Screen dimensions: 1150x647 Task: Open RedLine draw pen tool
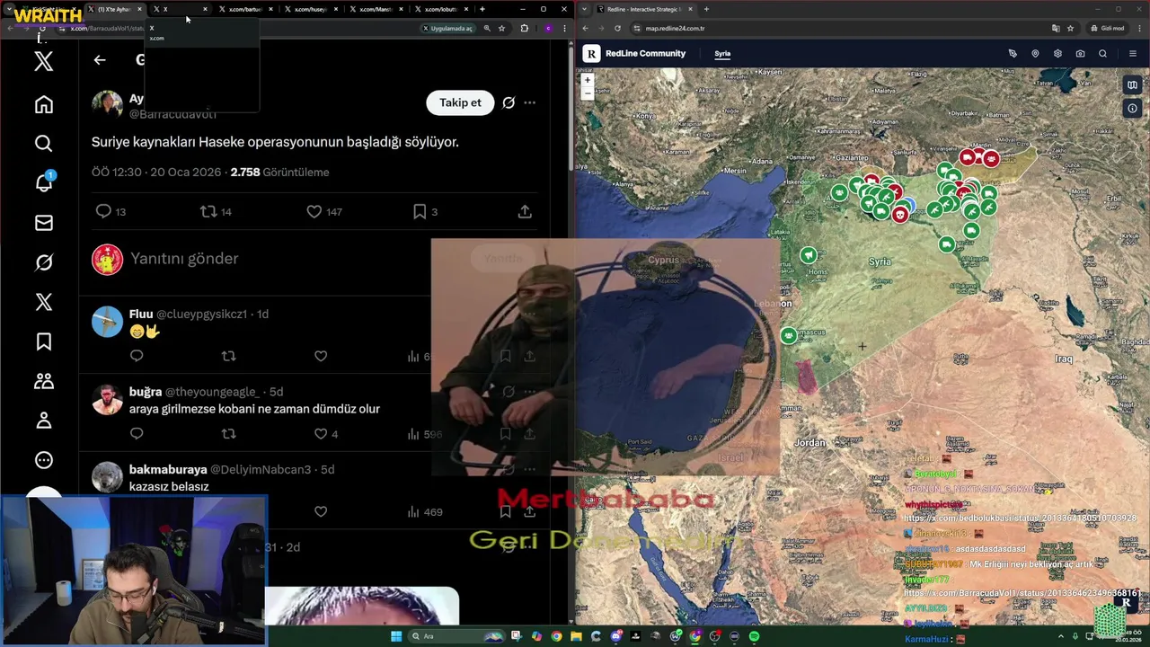(x=1013, y=54)
